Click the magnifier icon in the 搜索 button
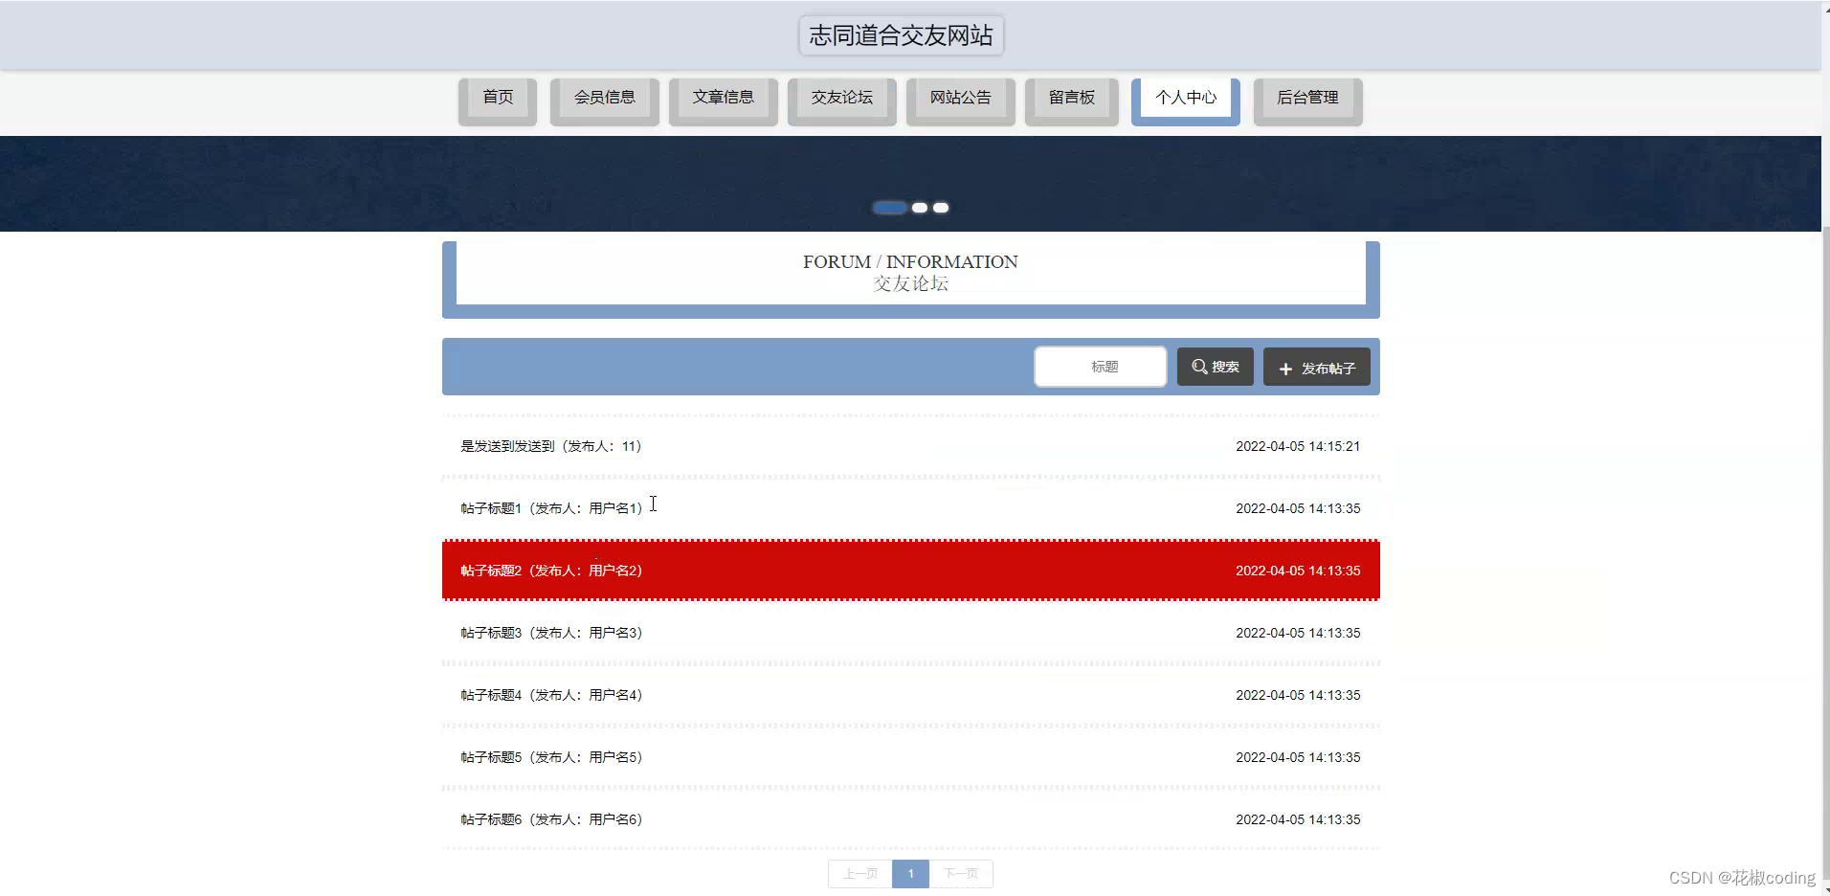 1199,367
